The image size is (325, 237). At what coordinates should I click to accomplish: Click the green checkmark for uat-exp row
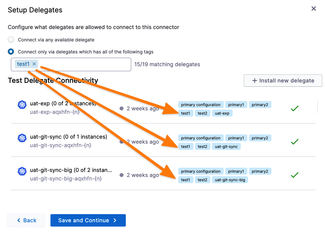click(x=295, y=109)
